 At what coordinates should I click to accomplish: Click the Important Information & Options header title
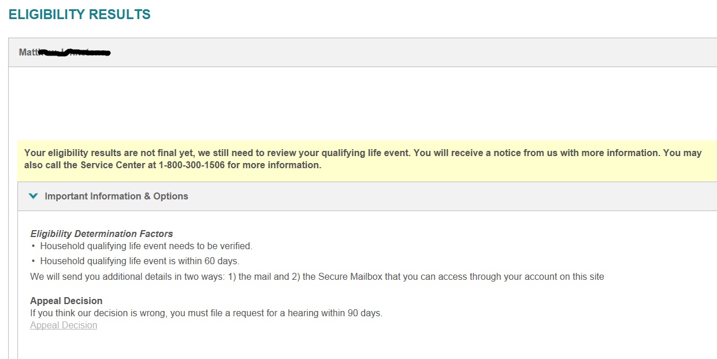click(x=116, y=196)
